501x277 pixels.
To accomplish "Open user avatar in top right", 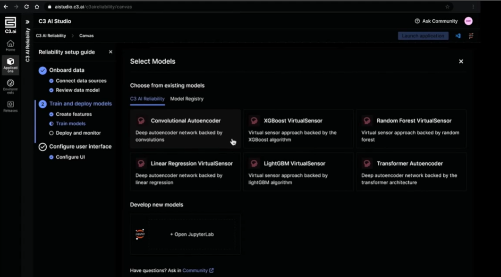I will click(x=468, y=21).
